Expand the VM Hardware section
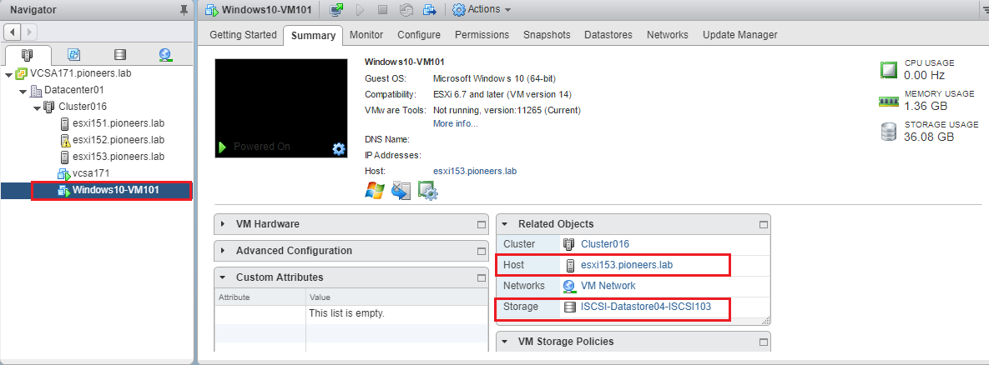This screenshot has height=365, width=989. [224, 224]
